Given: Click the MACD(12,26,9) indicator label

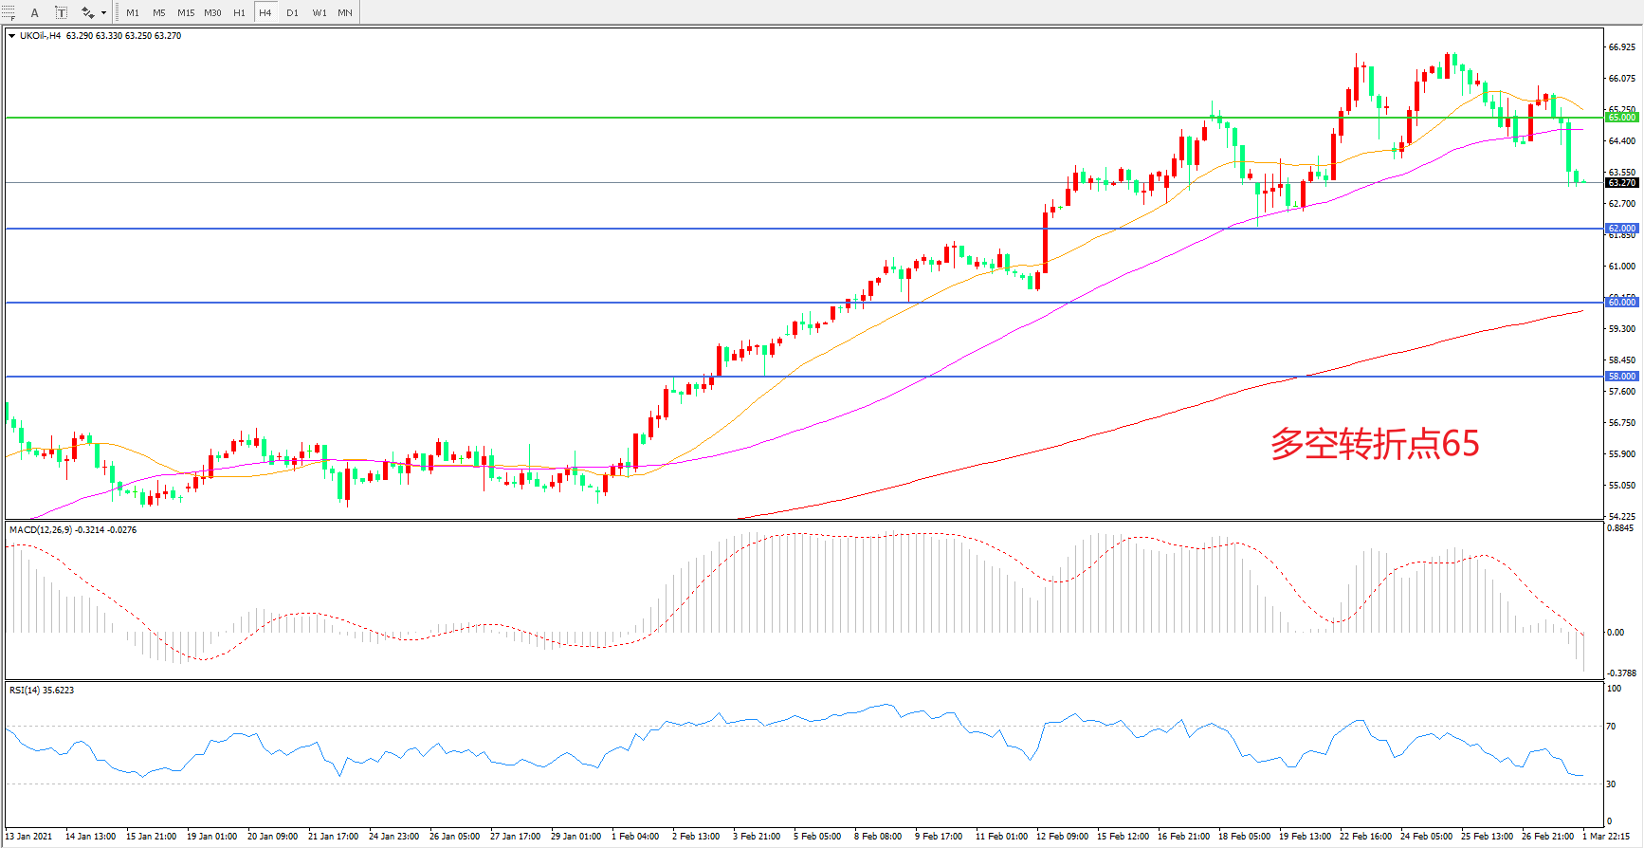Looking at the screenshot, I should click(x=40, y=530).
